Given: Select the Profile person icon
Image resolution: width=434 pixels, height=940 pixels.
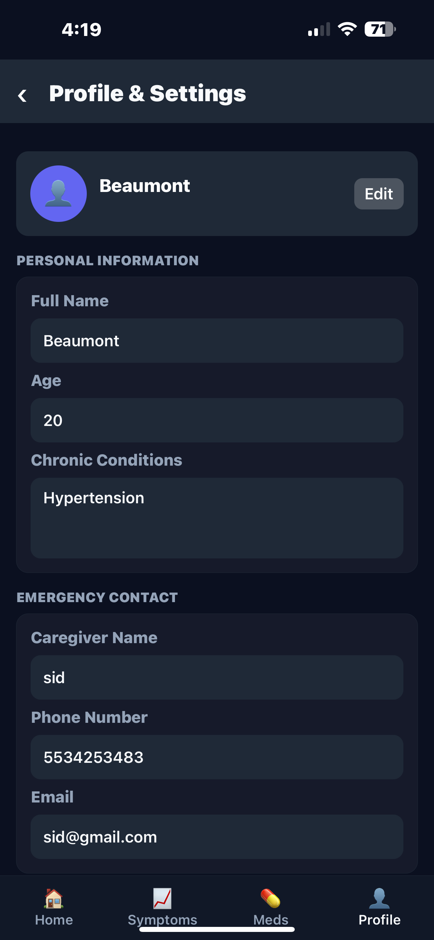Looking at the screenshot, I should click(379, 898).
